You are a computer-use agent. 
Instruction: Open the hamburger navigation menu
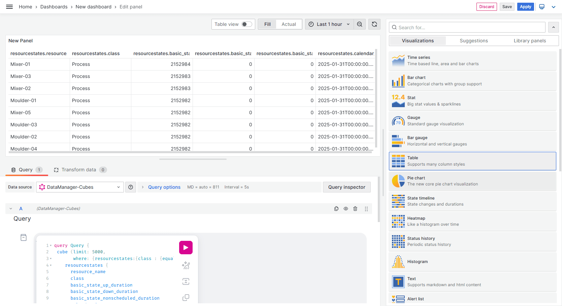9,7
